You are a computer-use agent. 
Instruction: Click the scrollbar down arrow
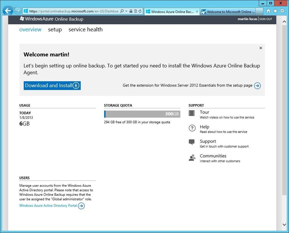[x=284, y=225]
